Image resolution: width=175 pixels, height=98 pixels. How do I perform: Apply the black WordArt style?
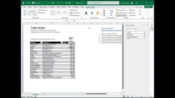[x=86, y=13]
